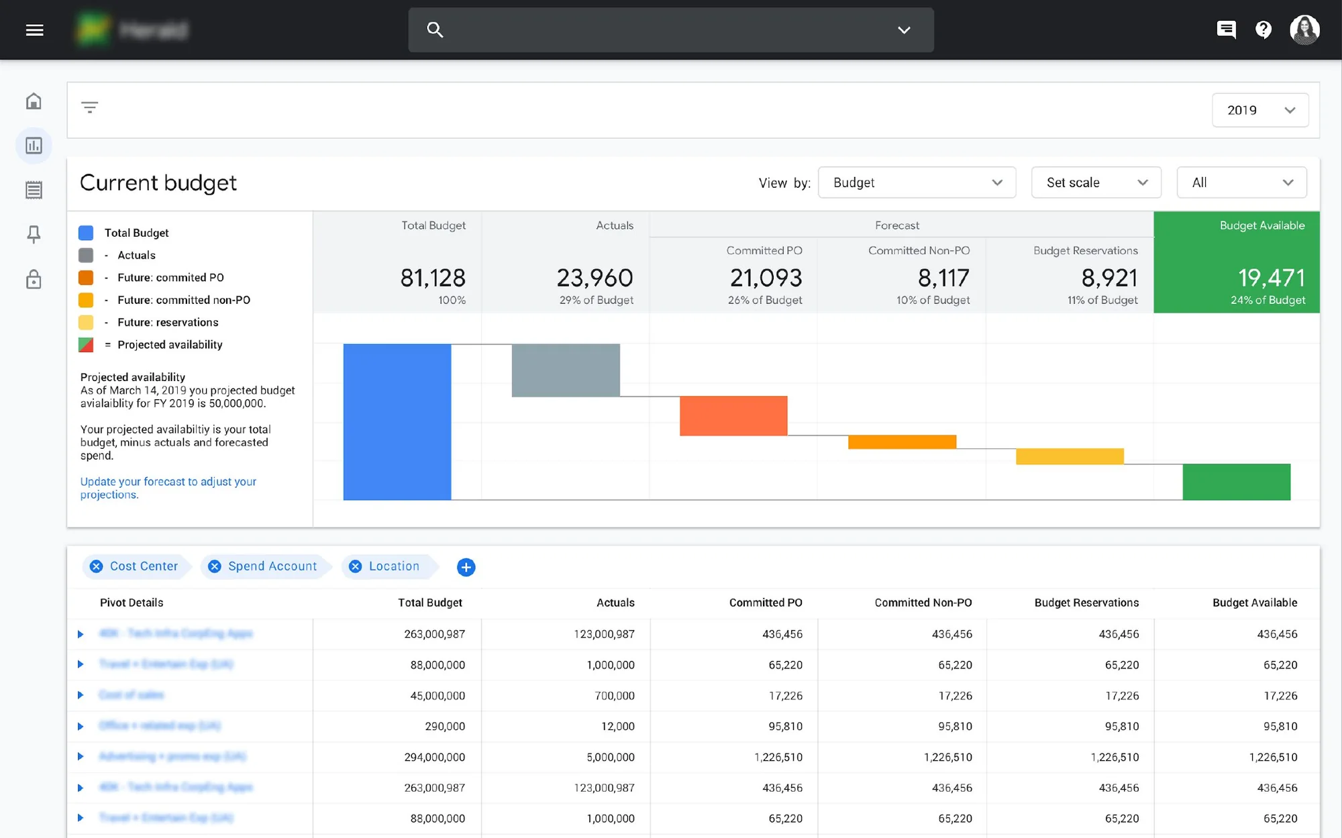The height and width of the screenshot is (838, 1342).
Task: Click the green Budget Available chart bar
Action: point(1236,482)
